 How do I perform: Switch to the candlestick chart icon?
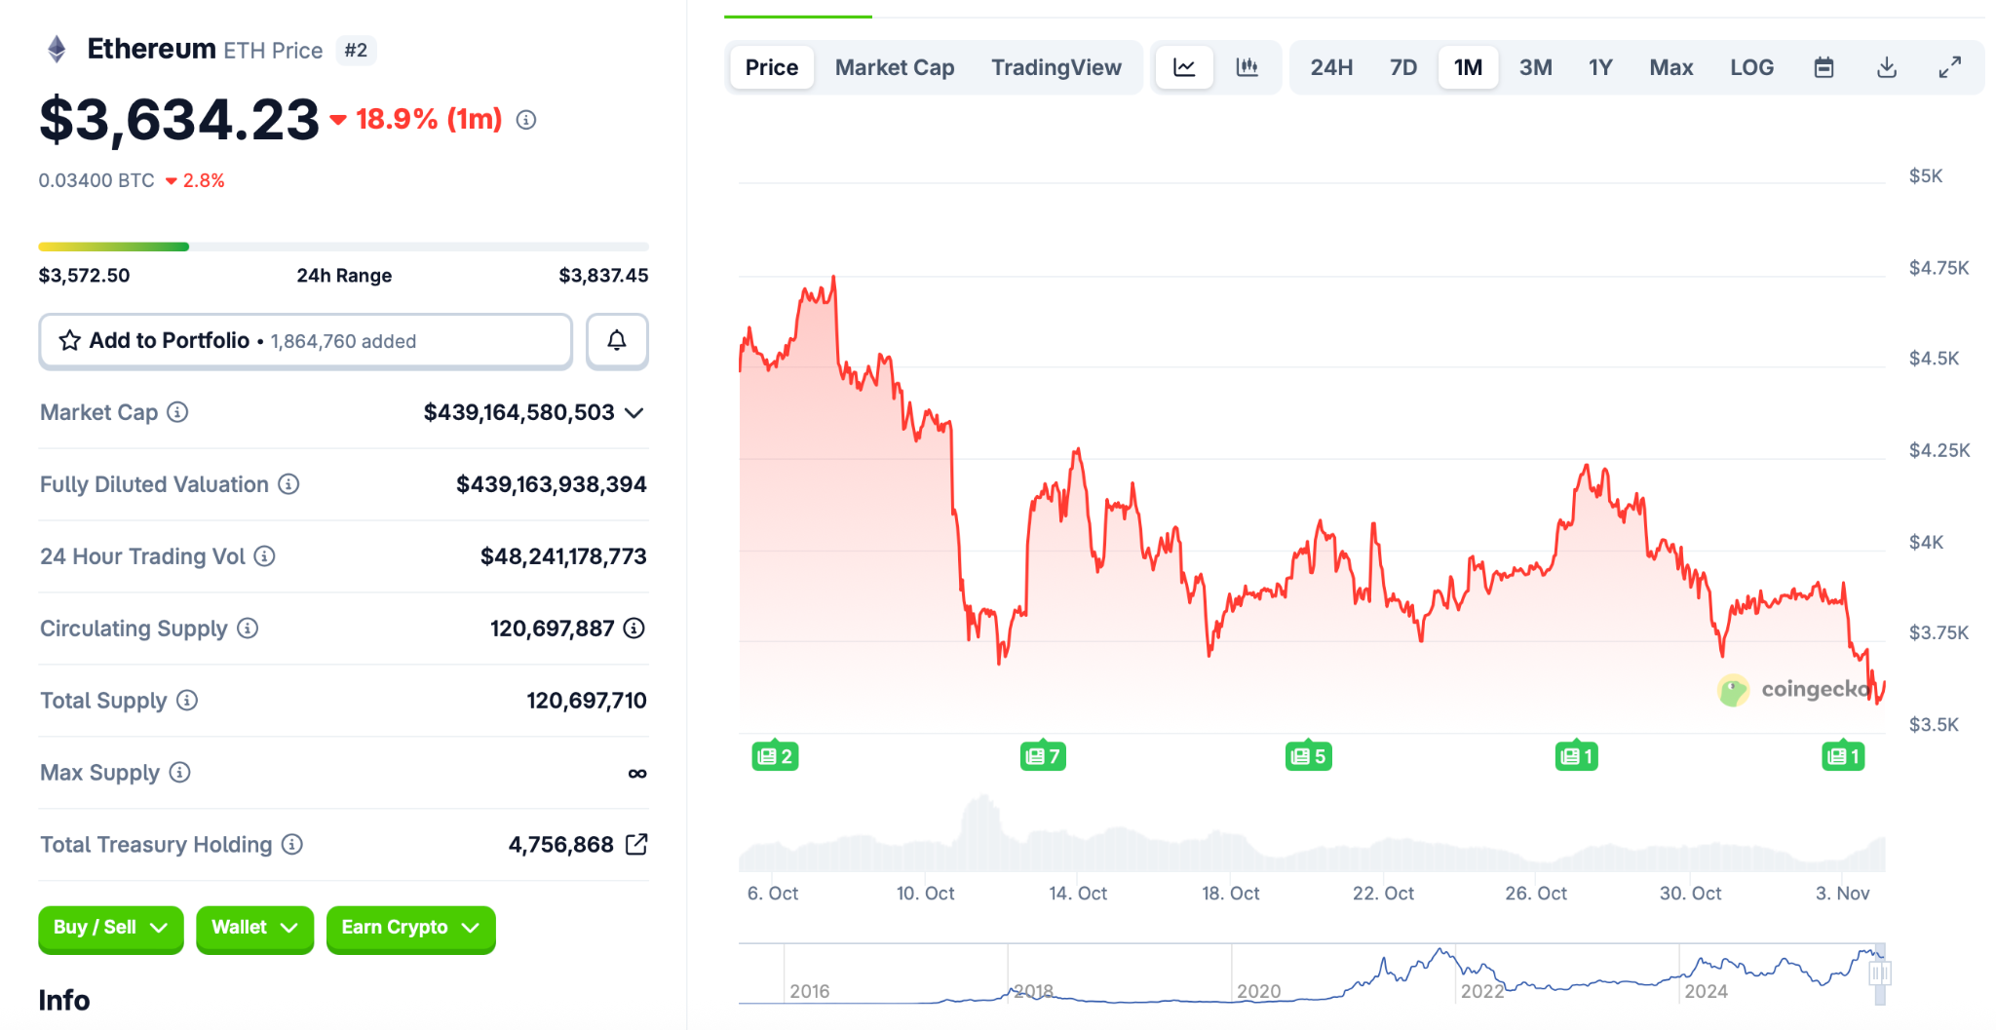pos(1247,67)
